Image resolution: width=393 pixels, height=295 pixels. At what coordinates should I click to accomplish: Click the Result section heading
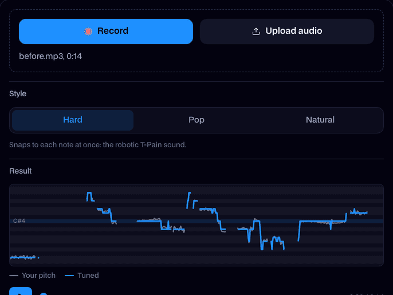(x=20, y=171)
